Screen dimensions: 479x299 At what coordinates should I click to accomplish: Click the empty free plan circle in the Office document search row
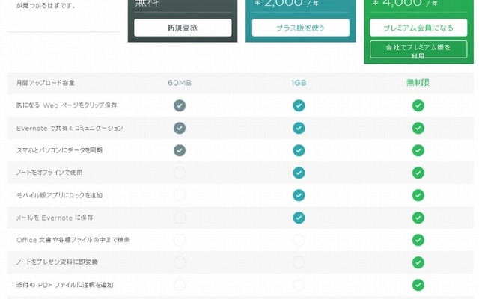(x=180, y=240)
